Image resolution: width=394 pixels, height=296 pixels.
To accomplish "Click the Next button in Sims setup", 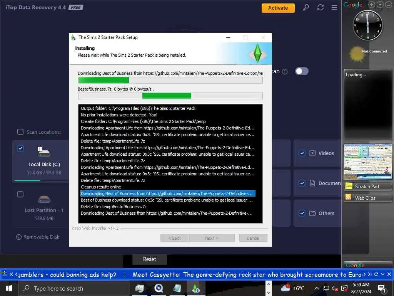I will coord(212,238).
